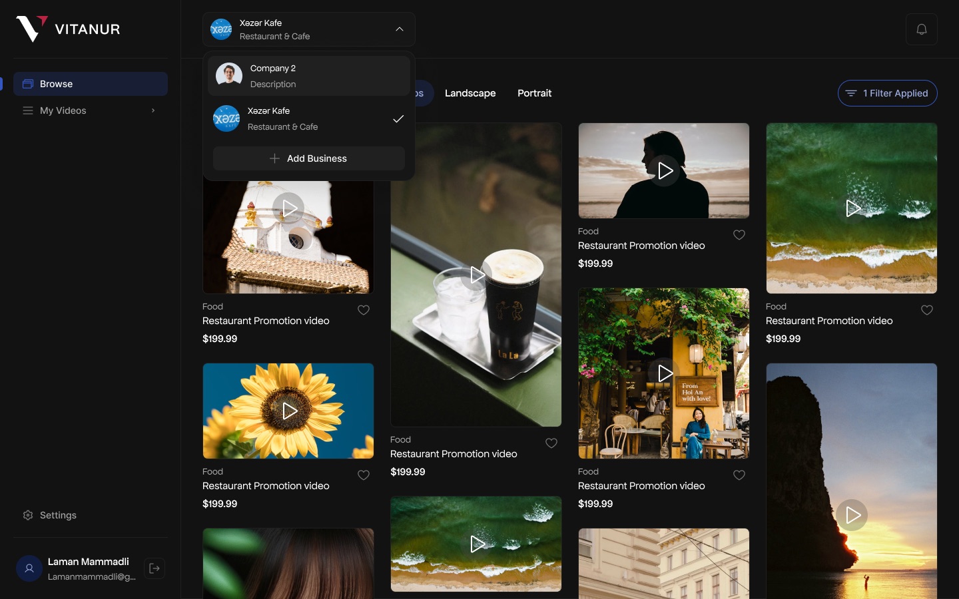This screenshot has width=959, height=599.
Task: Select Company 2 in the business dropdown
Action: pos(309,76)
